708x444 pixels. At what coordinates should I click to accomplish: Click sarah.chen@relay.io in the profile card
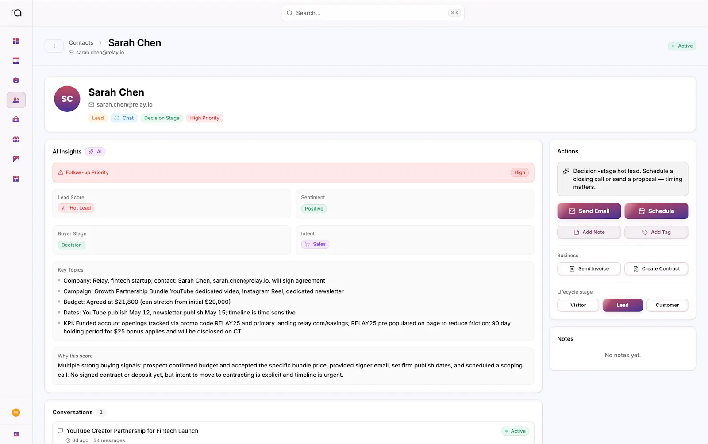tap(124, 105)
